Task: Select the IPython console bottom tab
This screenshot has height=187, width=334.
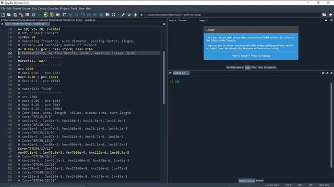Action: (247, 181)
